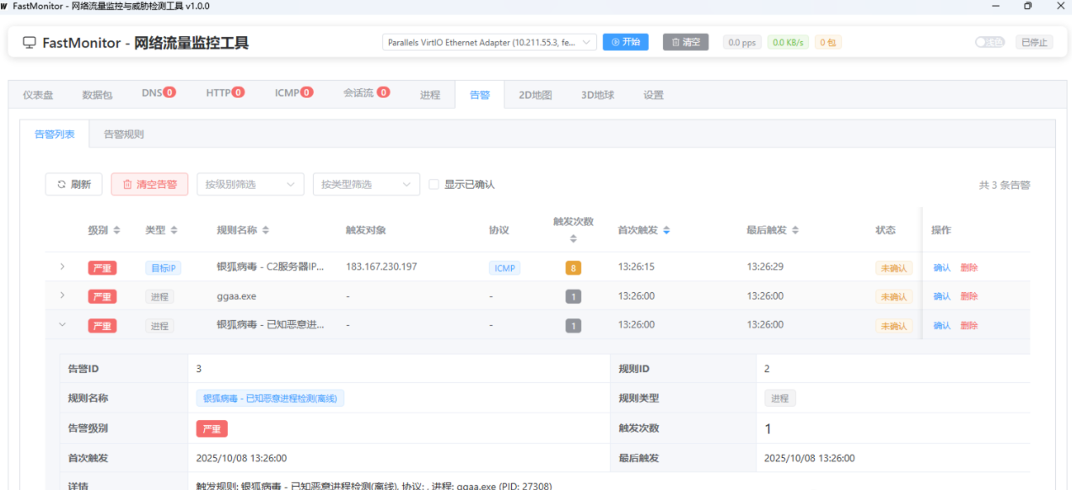The image size is (1072, 490).
Task: Expand the first alert row chevron
Action: [x=61, y=267]
